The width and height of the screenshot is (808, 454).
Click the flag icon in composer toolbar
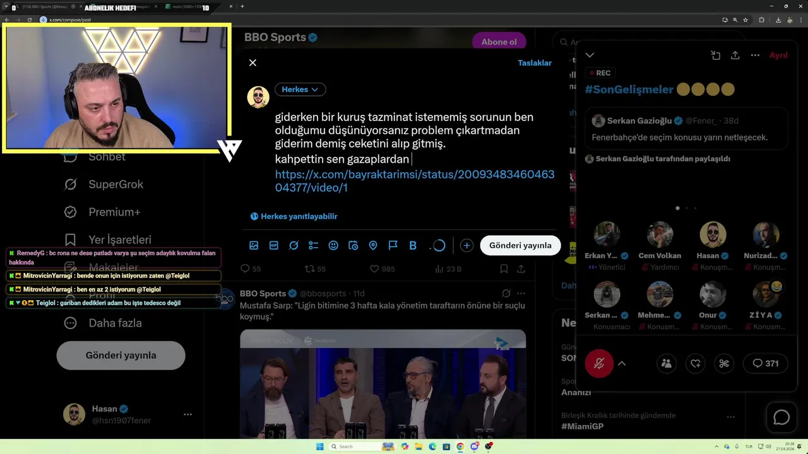pos(393,245)
